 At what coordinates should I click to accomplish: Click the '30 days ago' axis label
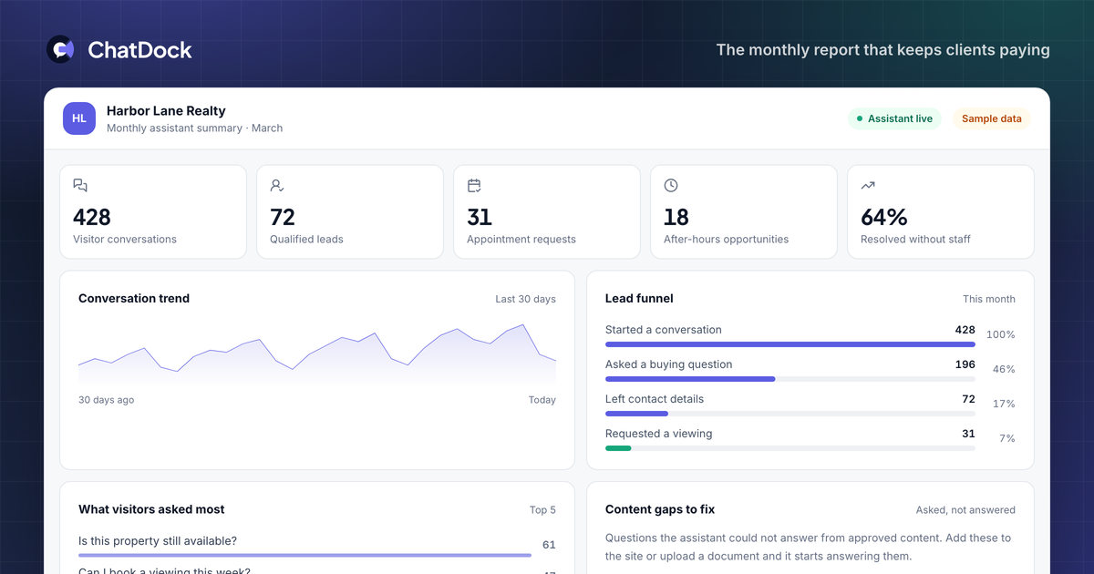pyautogui.click(x=106, y=400)
